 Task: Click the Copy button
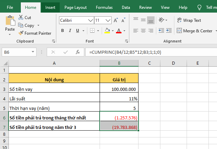pyautogui.click(x=29, y=26)
